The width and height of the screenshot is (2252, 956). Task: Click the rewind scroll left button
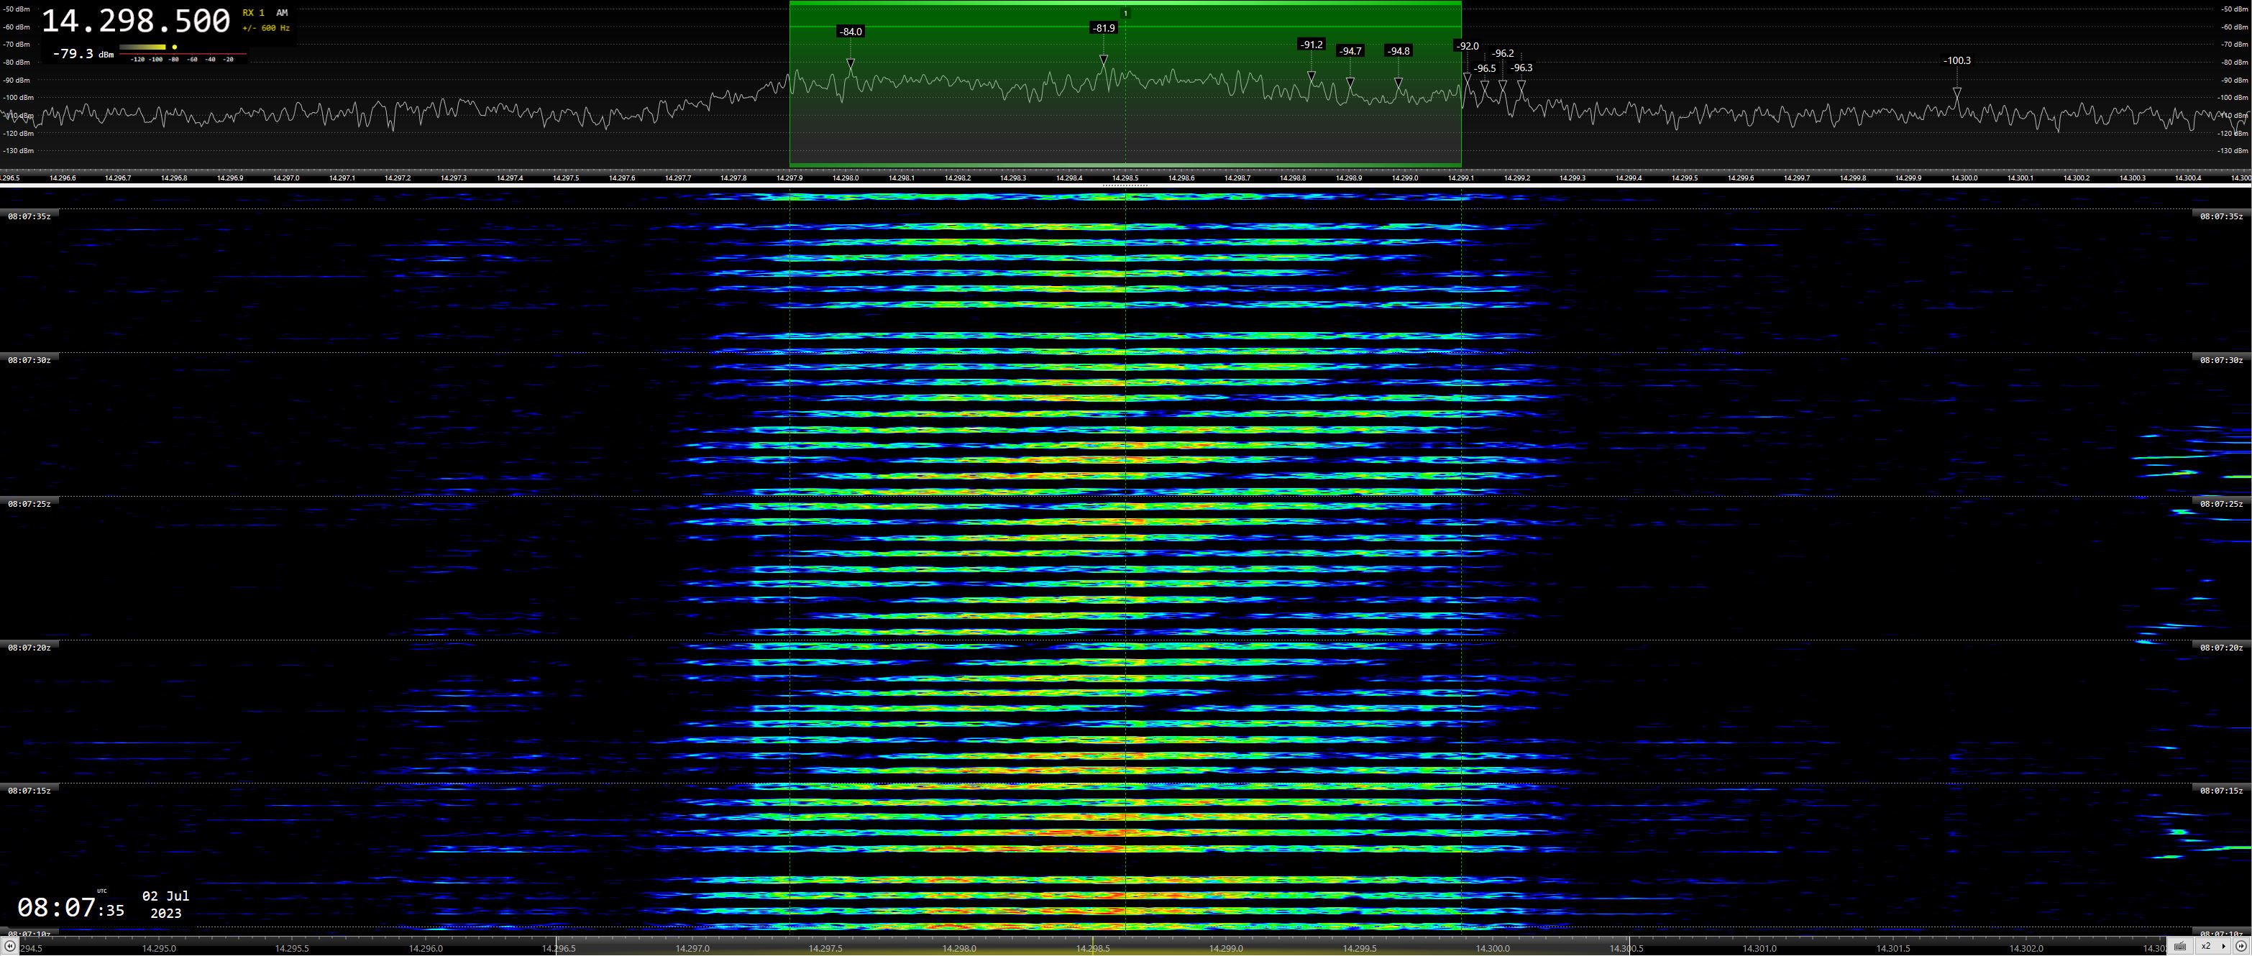[x=9, y=947]
